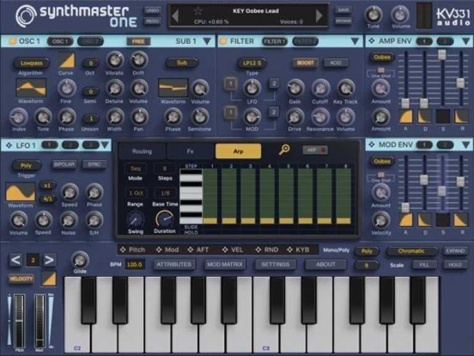The width and height of the screenshot is (474, 356).
Task: Open the SETTINGS page
Action: 275,265
